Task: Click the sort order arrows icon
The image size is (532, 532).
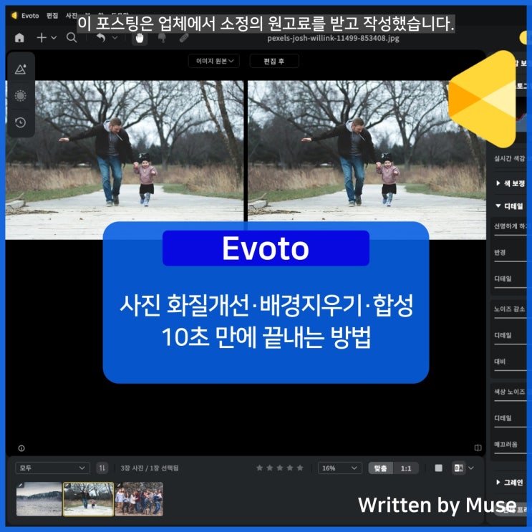Action: click(102, 468)
